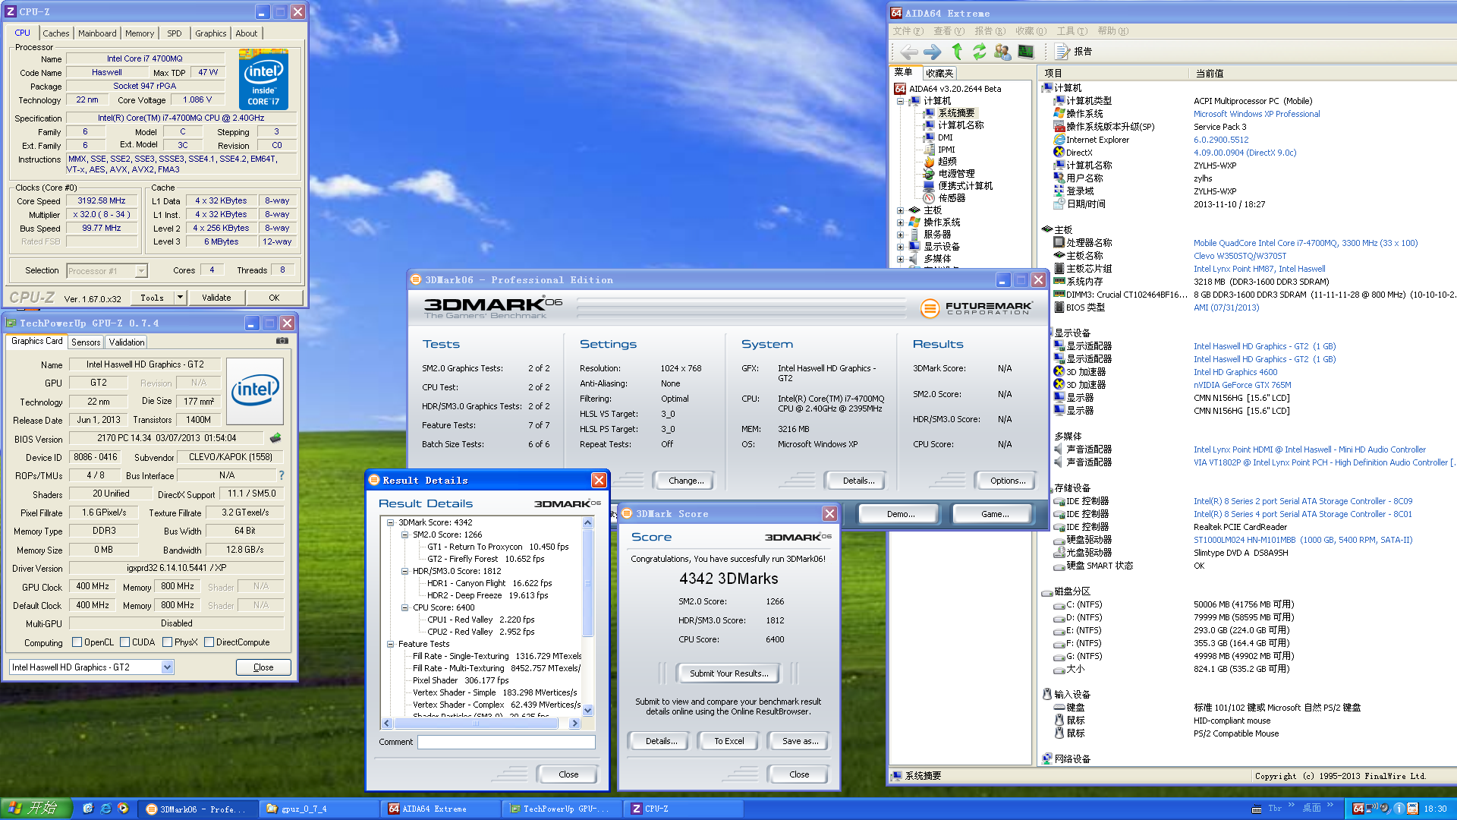The width and height of the screenshot is (1457, 820).
Task: Collapse 计算机 node in AIDA64 tree
Action: (x=900, y=101)
